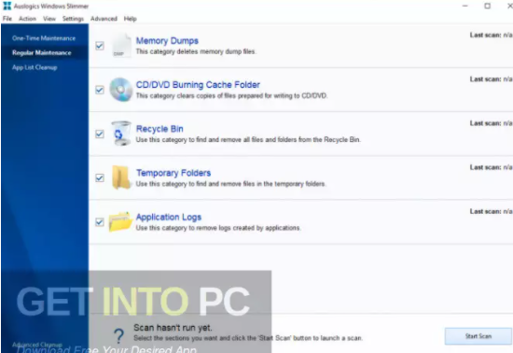Image resolution: width=513 pixels, height=353 pixels.
Task: Select App List Cleanup in sidebar
Action: coord(35,67)
